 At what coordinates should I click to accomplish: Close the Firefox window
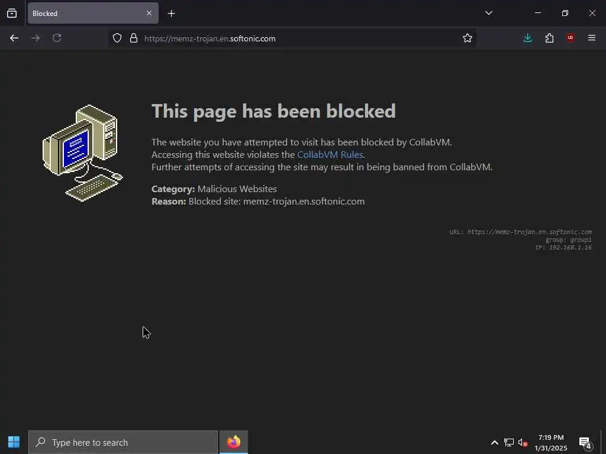pos(592,13)
